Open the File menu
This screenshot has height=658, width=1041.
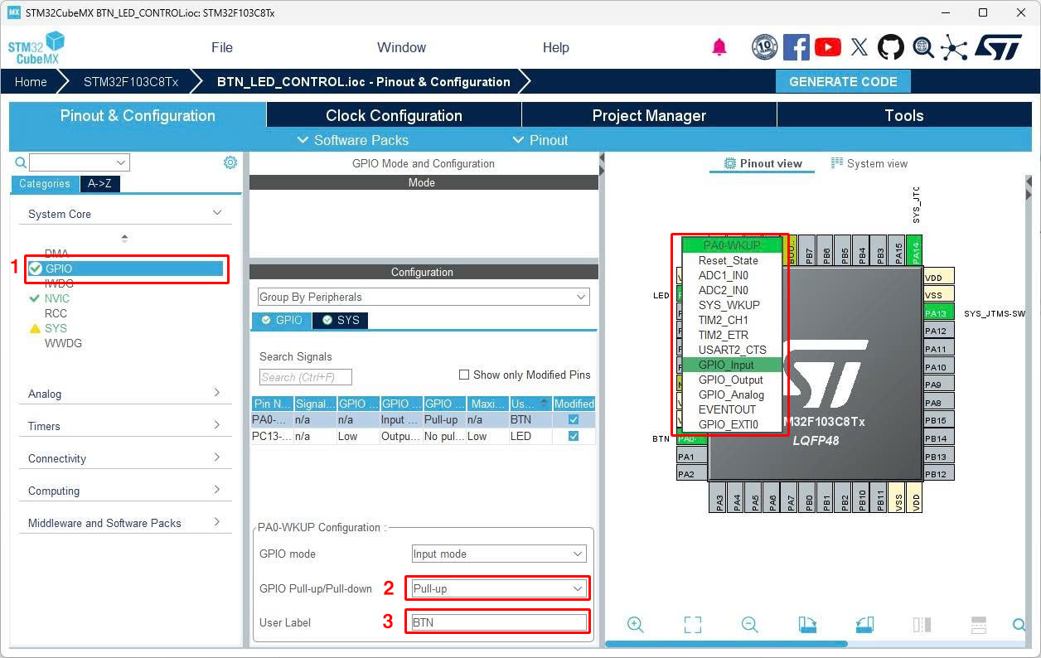pos(222,47)
